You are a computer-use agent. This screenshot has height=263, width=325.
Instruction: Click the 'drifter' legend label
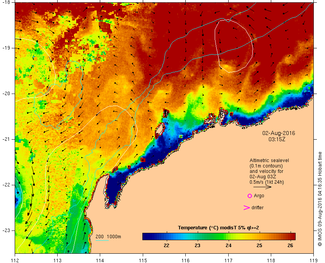[257, 208]
